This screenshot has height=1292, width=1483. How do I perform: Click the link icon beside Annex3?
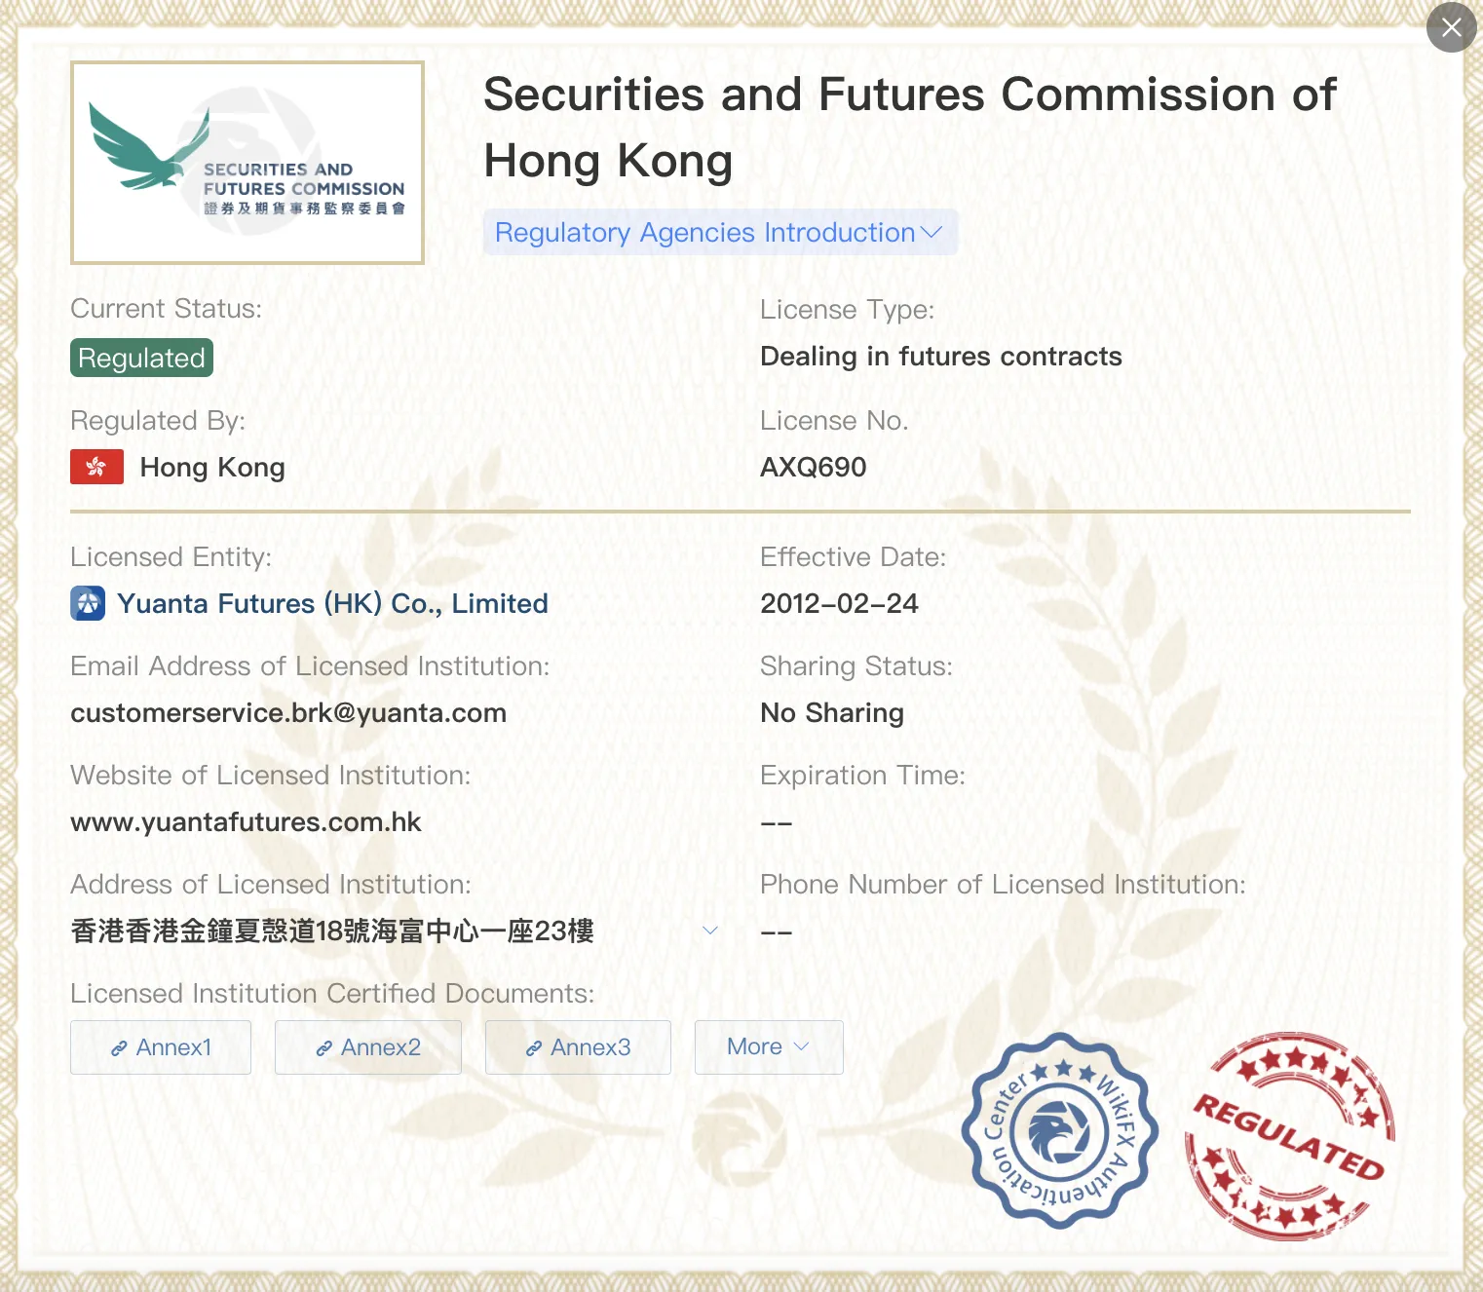point(533,1048)
